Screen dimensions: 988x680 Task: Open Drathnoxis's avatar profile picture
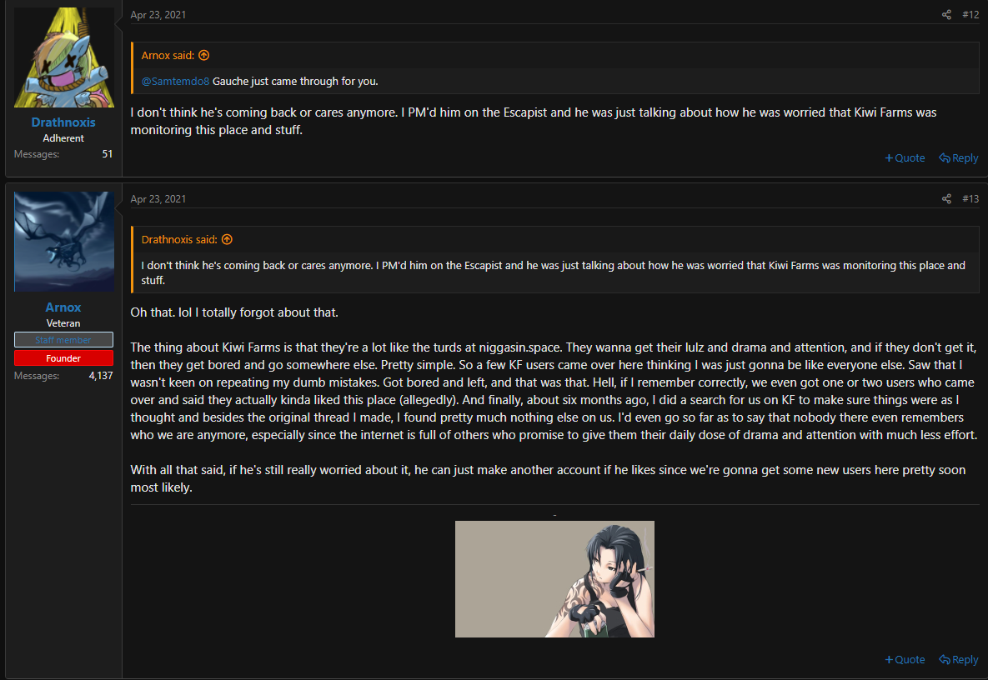(x=63, y=57)
